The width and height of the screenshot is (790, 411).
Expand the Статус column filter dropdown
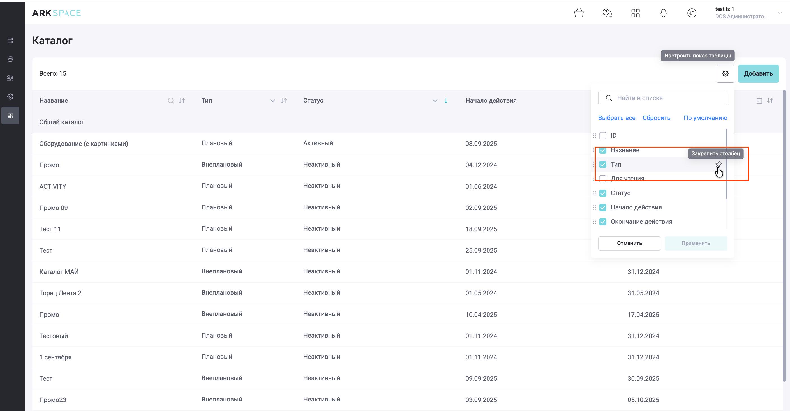[x=435, y=101]
